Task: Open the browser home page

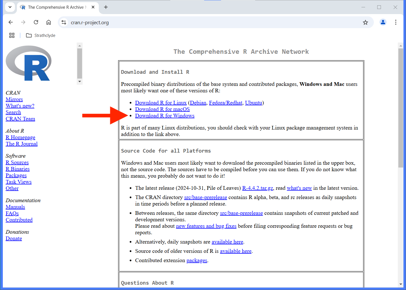Action: (48, 22)
